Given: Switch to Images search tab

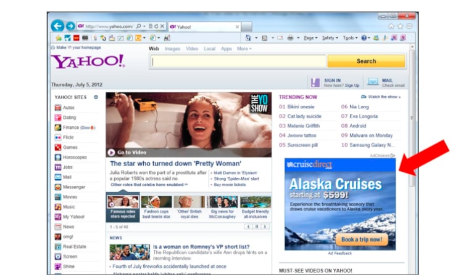Looking at the screenshot, I should (x=172, y=49).
